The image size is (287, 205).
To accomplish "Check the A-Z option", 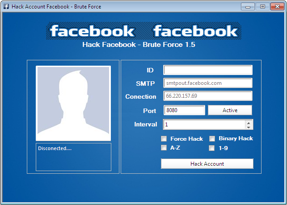I will (164, 147).
